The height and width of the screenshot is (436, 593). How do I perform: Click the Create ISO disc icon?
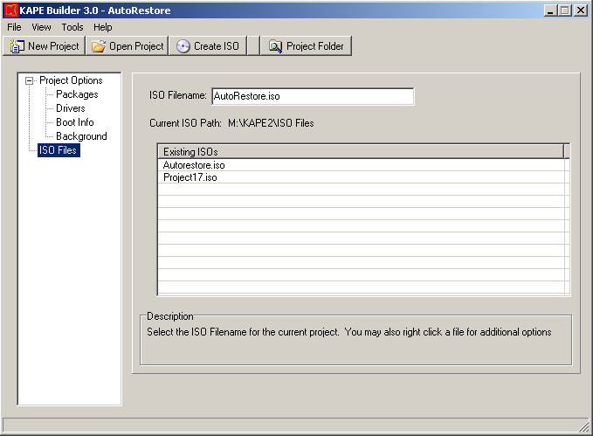pyautogui.click(x=183, y=46)
